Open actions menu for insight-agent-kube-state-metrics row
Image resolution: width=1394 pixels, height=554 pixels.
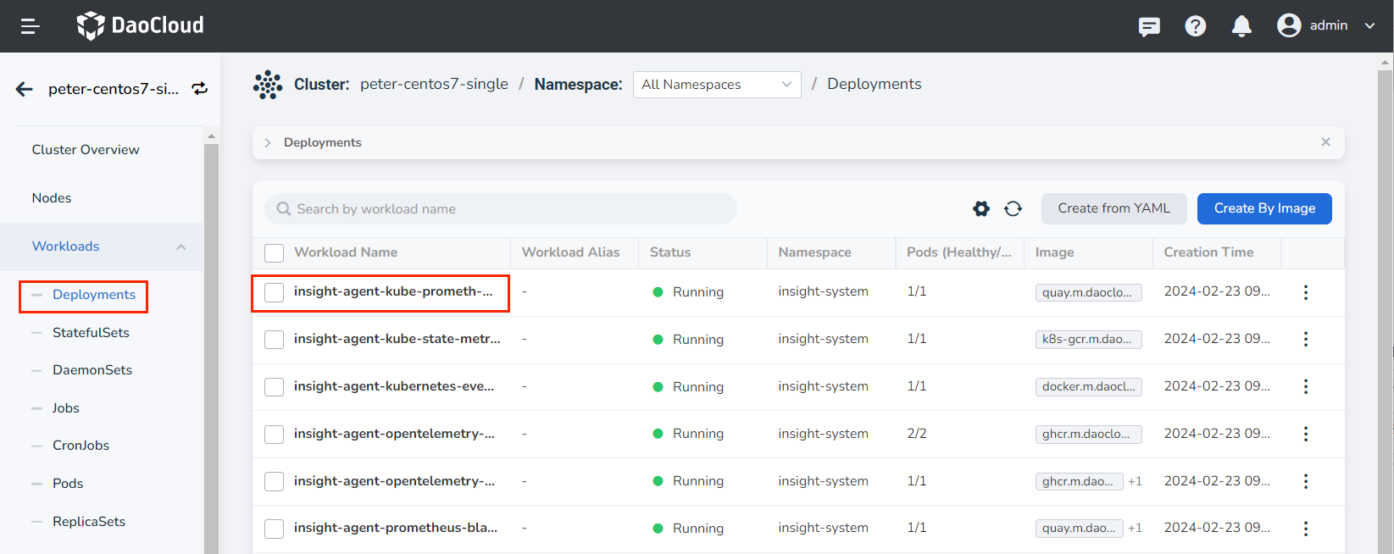(1305, 339)
